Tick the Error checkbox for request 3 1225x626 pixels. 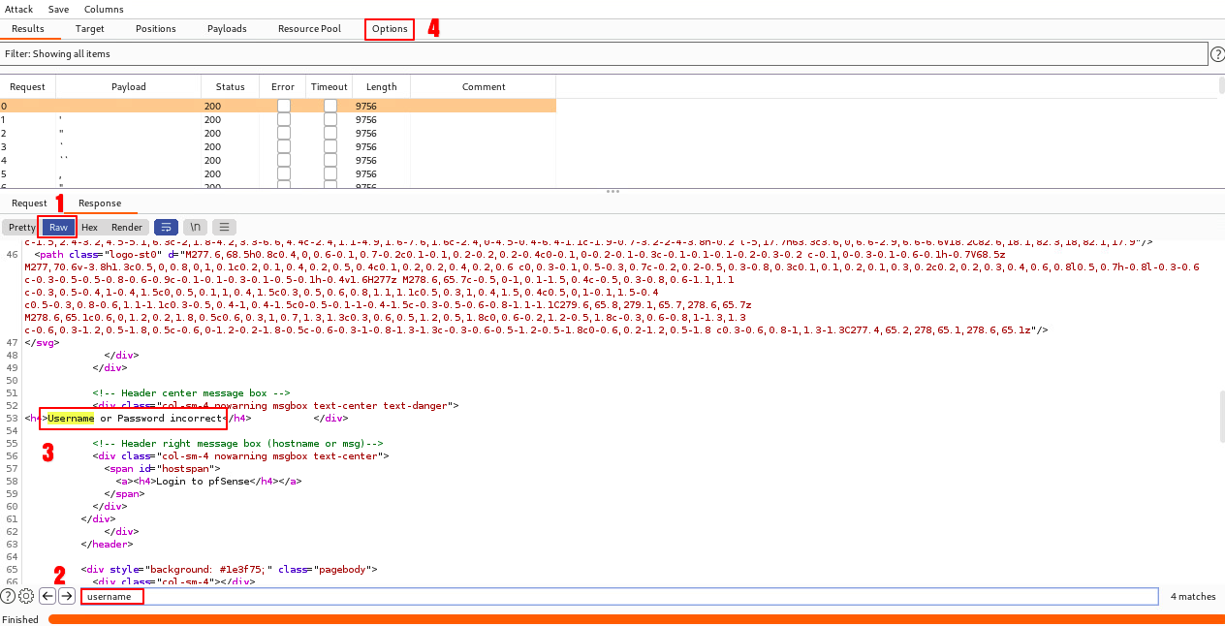click(x=283, y=146)
